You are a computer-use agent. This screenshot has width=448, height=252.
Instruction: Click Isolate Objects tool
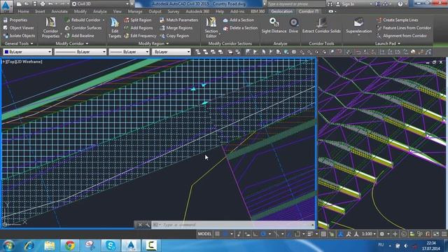coord(19,36)
